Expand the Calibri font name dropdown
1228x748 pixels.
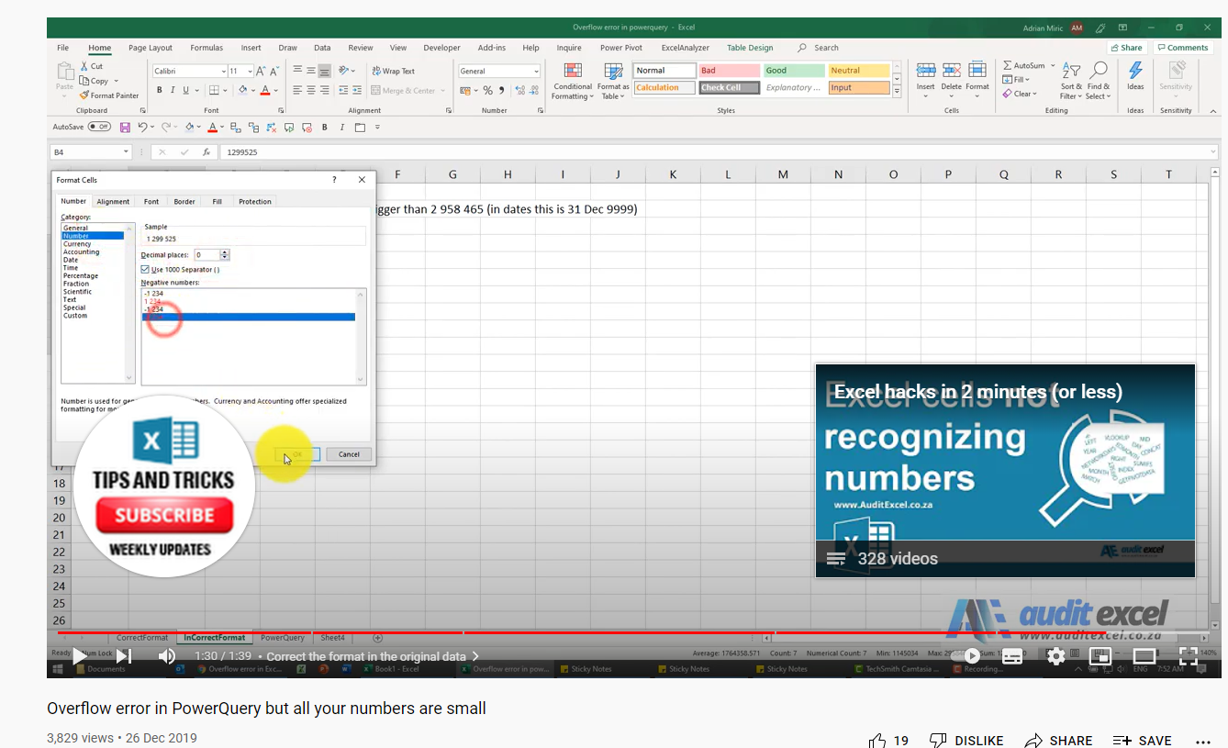tap(223, 71)
